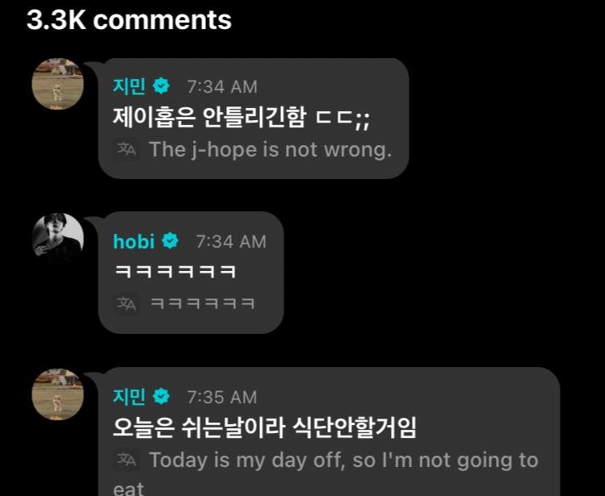Image resolution: width=605 pixels, height=496 pixels.
Task: Select the translate icon next to "Today is my day off"
Action: tap(127, 460)
